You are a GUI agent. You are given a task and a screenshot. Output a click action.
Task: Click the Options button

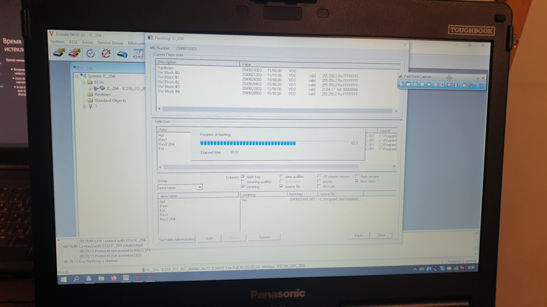tap(264, 237)
